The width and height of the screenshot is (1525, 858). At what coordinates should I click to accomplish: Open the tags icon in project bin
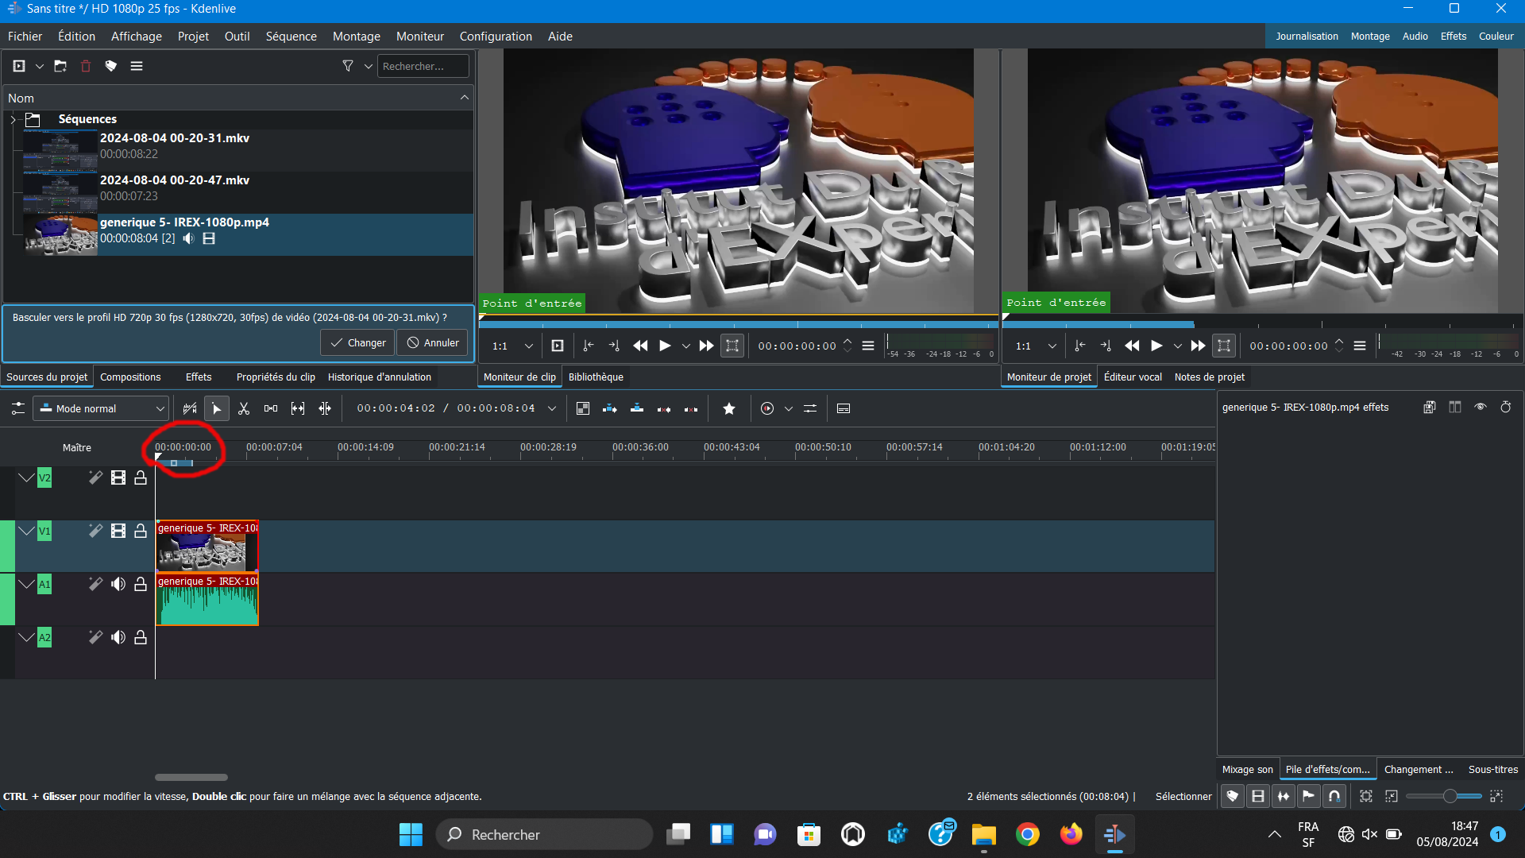[111, 66]
